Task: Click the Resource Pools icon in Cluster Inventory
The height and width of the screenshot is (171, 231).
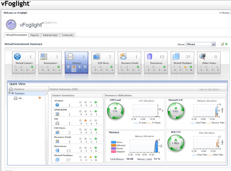Action: [57, 141]
